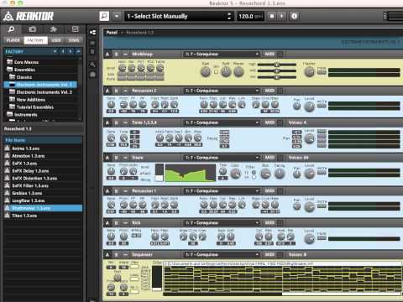Viewport: 403px width, 302px height.
Task: Adjust the High slider in mixer
Action: 276,65
